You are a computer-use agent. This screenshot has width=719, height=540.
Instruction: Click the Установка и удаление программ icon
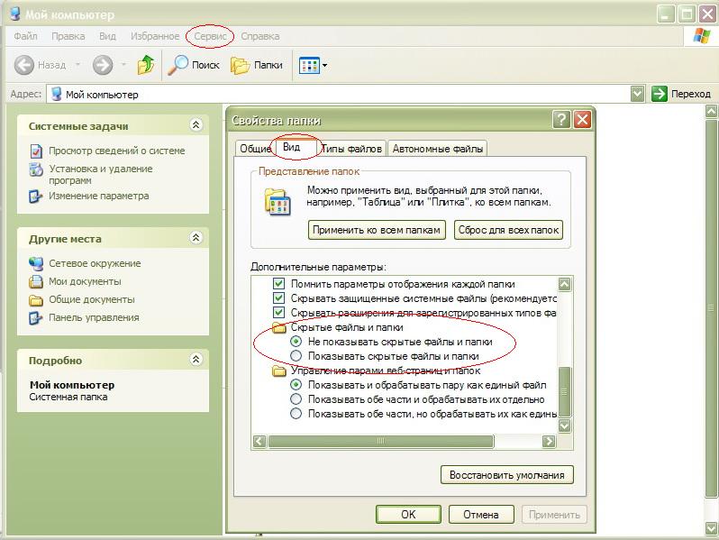point(36,169)
